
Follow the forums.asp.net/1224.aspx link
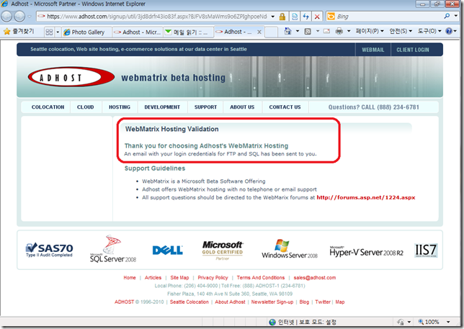(366, 197)
